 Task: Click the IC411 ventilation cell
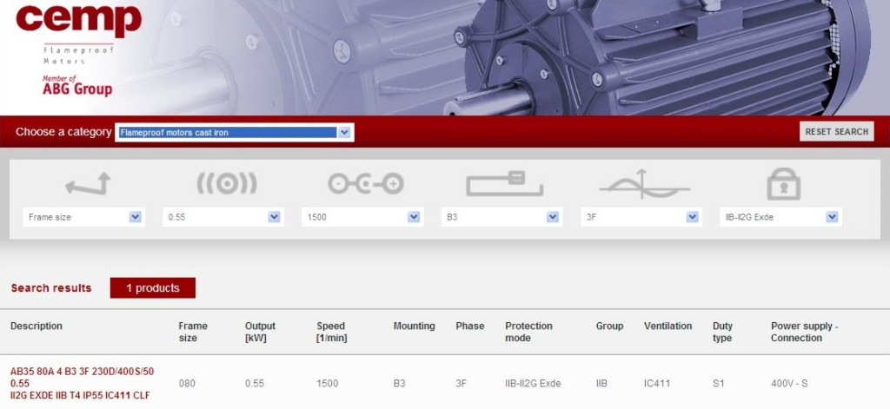[657, 384]
